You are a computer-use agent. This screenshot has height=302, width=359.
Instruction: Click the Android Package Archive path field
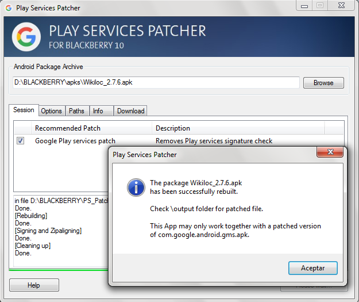click(x=156, y=82)
